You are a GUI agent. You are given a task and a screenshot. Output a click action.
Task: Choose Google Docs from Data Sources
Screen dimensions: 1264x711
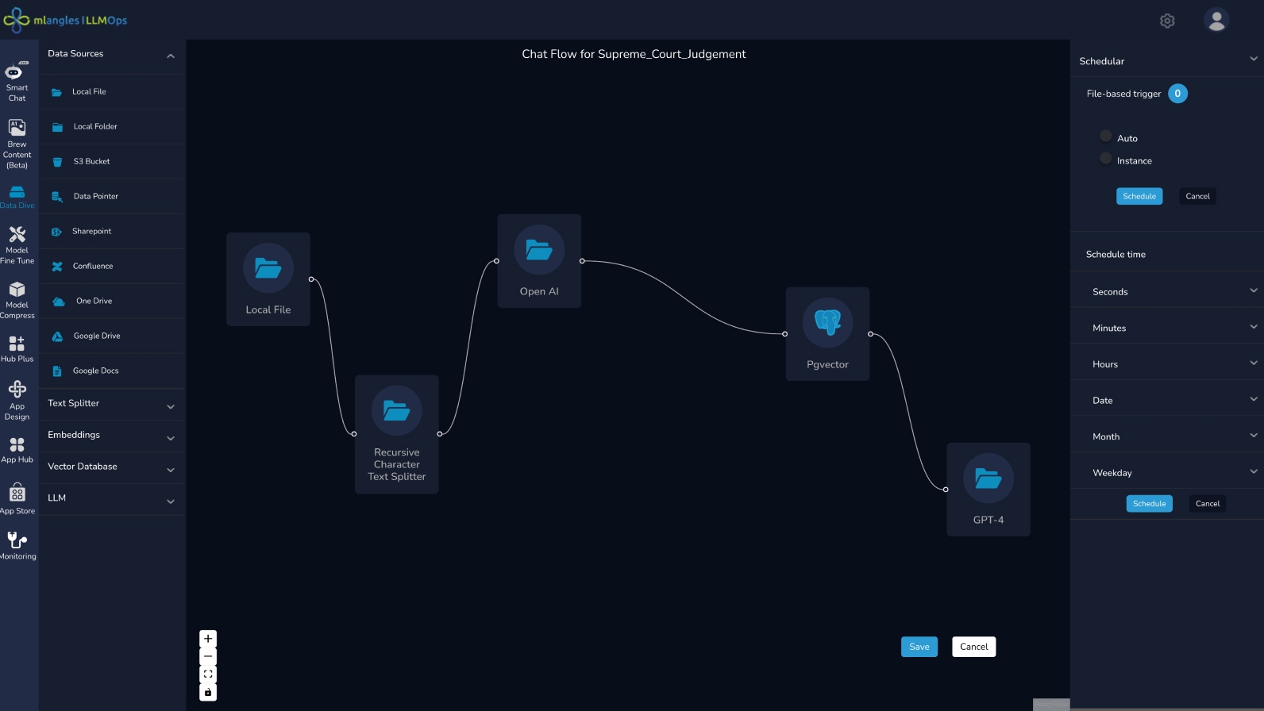coord(112,371)
